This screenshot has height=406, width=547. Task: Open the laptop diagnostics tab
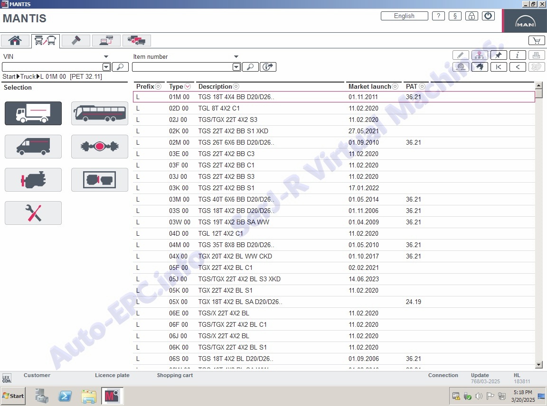point(106,40)
